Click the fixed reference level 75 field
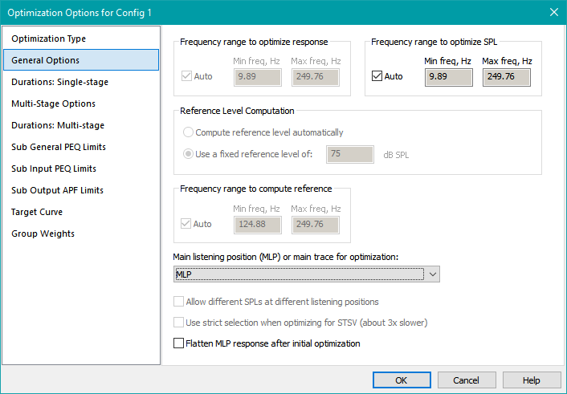Screen dimensions: 567x394 coord(350,154)
